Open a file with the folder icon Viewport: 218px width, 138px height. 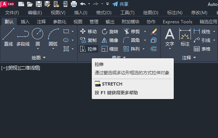click(x=30, y=4)
